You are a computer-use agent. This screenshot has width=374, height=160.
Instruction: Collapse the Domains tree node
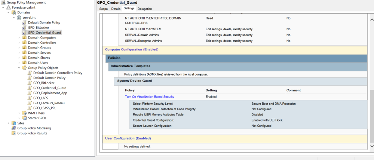tap(9, 12)
